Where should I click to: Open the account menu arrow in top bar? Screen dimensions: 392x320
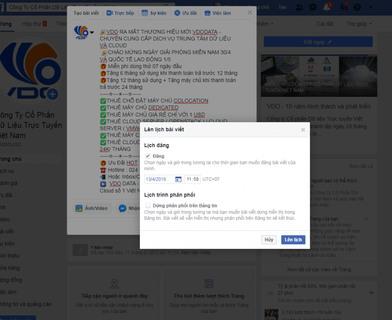370,7
